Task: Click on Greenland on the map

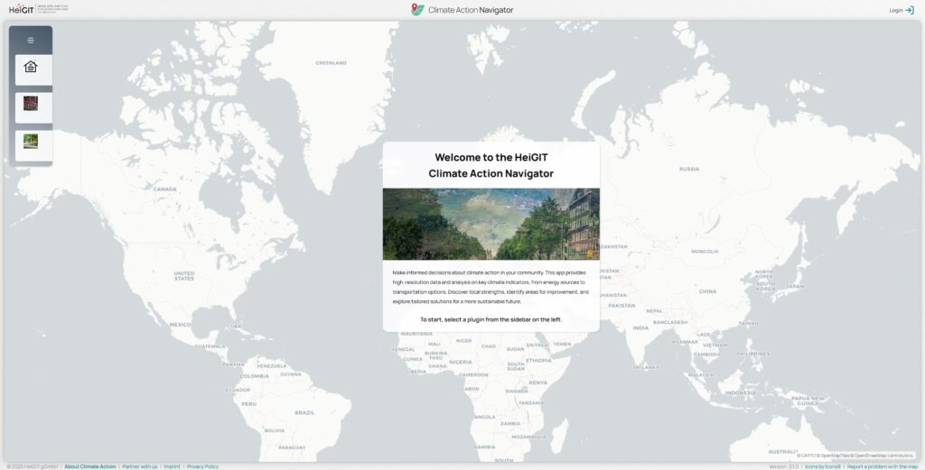Action: click(330, 63)
